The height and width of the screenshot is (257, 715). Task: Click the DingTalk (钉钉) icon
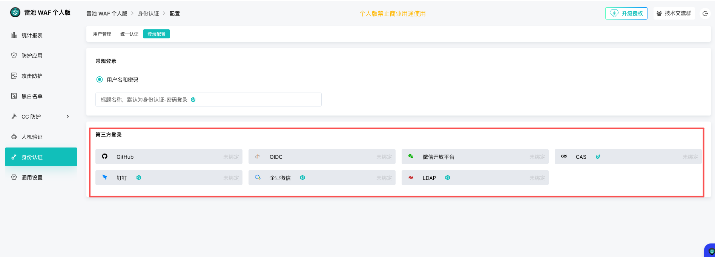[105, 178]
